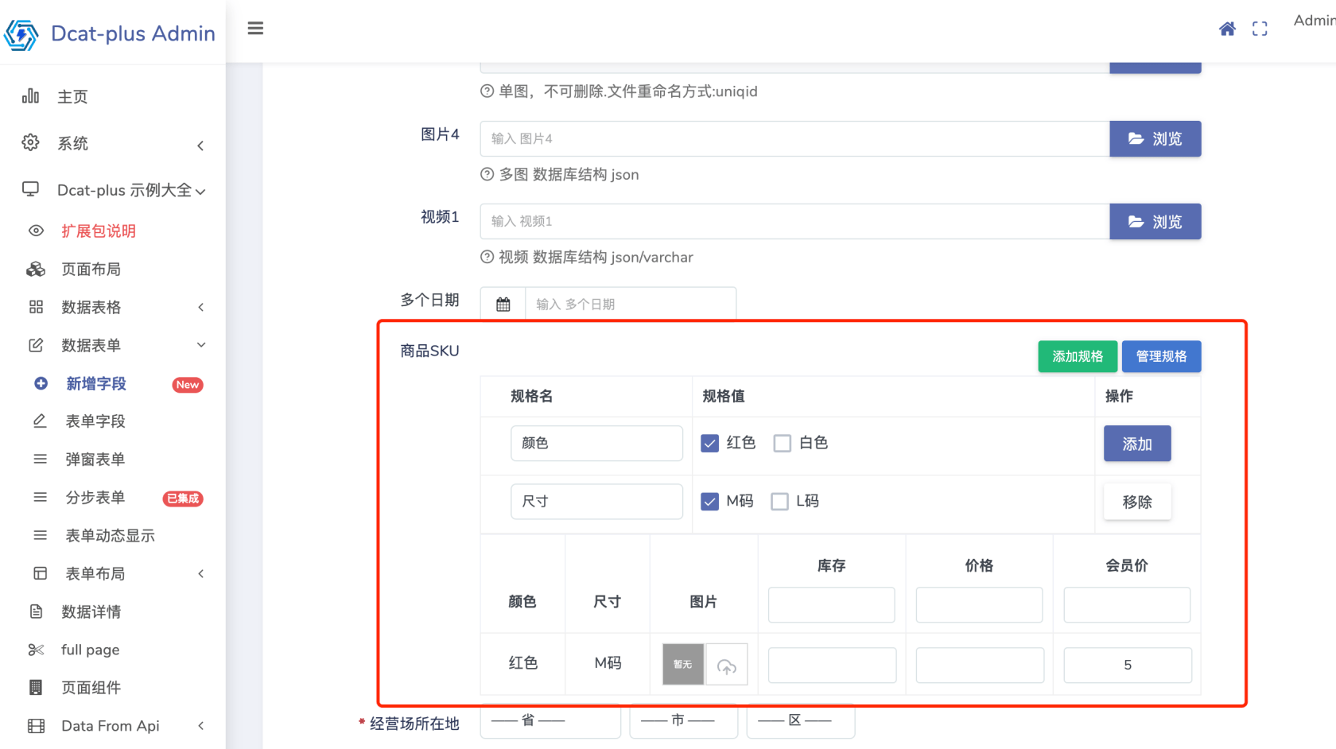Click the lines icon beside 弹窗表单

pyautogui.click(x=40, y=459)
